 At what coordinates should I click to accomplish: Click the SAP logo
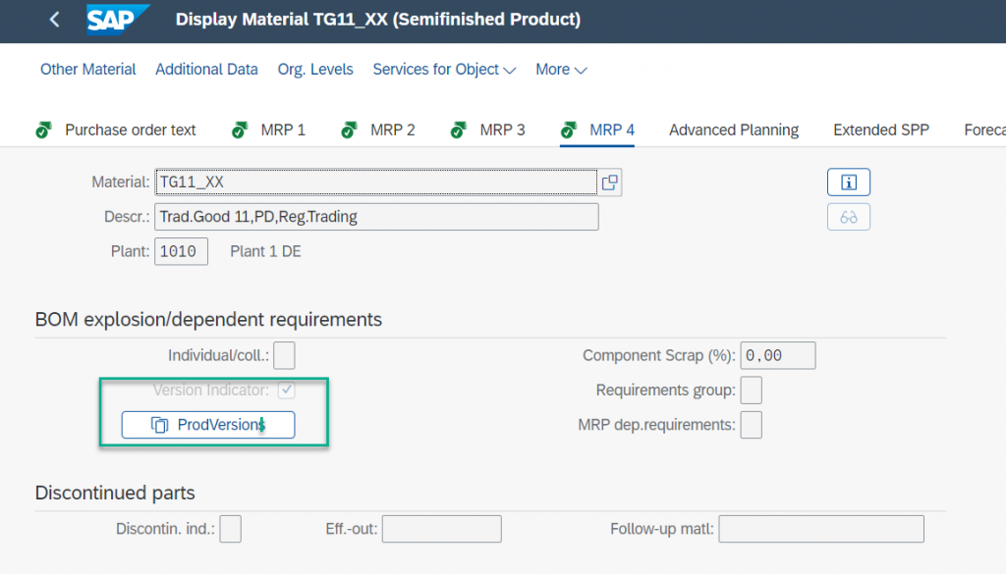pos(118,20)
